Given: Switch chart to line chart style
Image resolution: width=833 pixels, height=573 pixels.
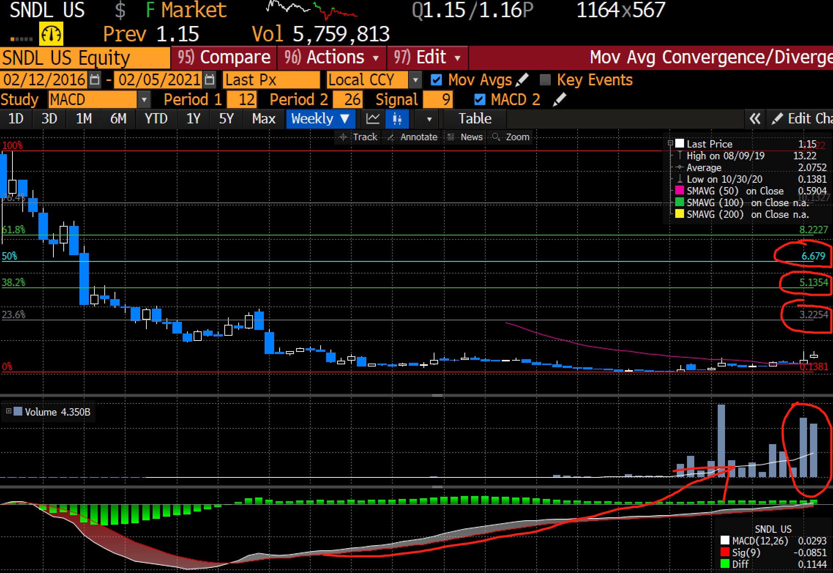Looking at the screenshot, I should pyautogui.click(x=373, y=119).
